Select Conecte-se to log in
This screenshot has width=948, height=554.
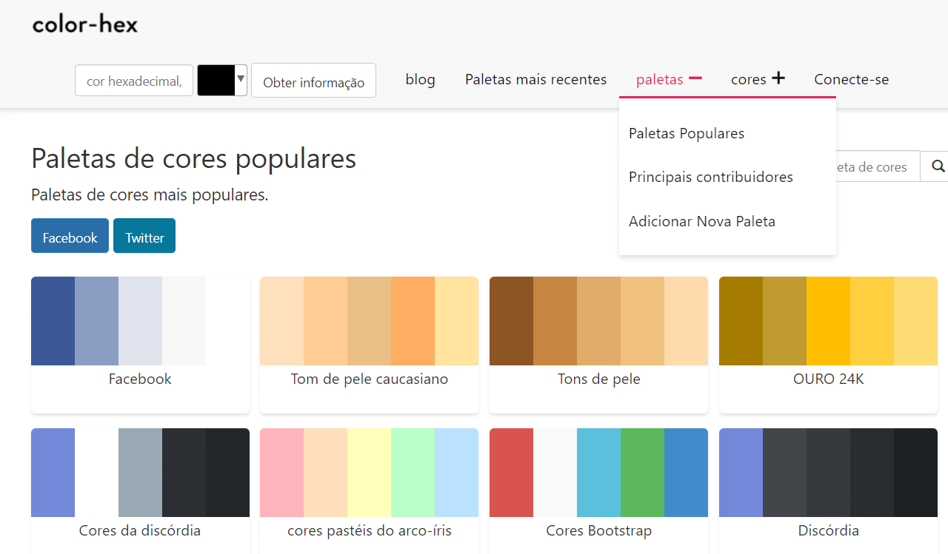click(851, 79)
